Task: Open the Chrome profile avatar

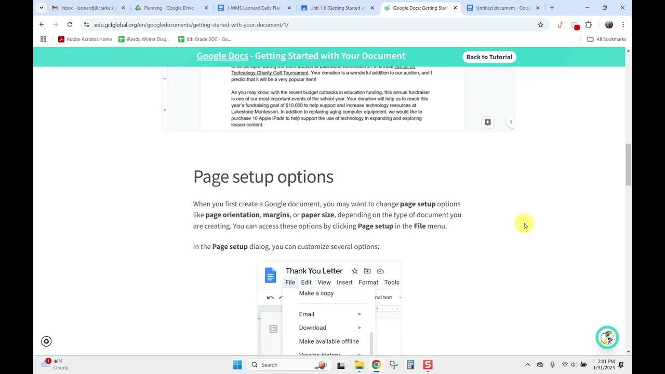Action: pos(609,24)
